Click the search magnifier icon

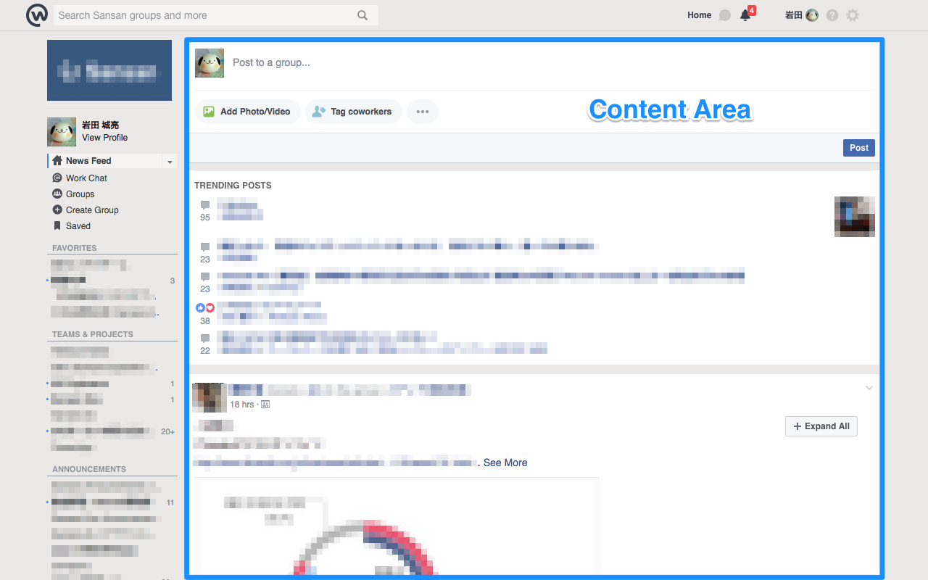(362, 15)
